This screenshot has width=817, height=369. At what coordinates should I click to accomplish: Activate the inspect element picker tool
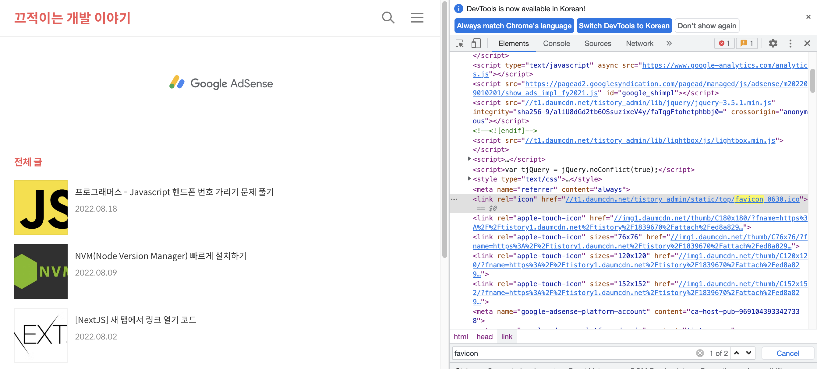click(460, 44)
